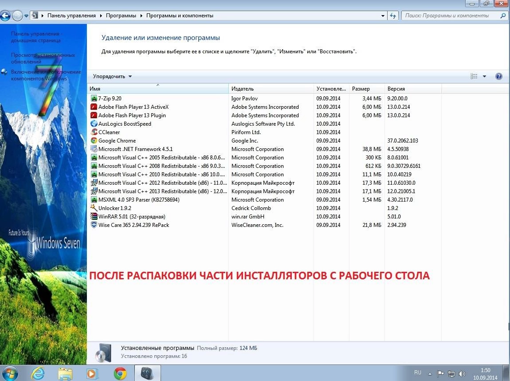Click publisher cell win.rar GmbH
Viewport: 510px width, 381px height.
[248, 217]
